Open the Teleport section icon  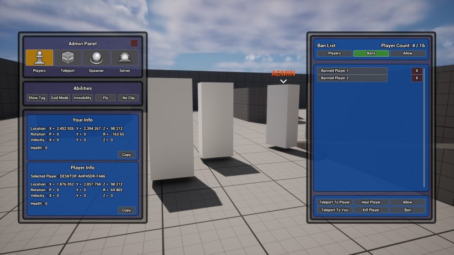(x=67, y=58)
